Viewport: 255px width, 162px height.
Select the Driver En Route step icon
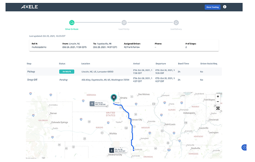(x=72, y=23)
